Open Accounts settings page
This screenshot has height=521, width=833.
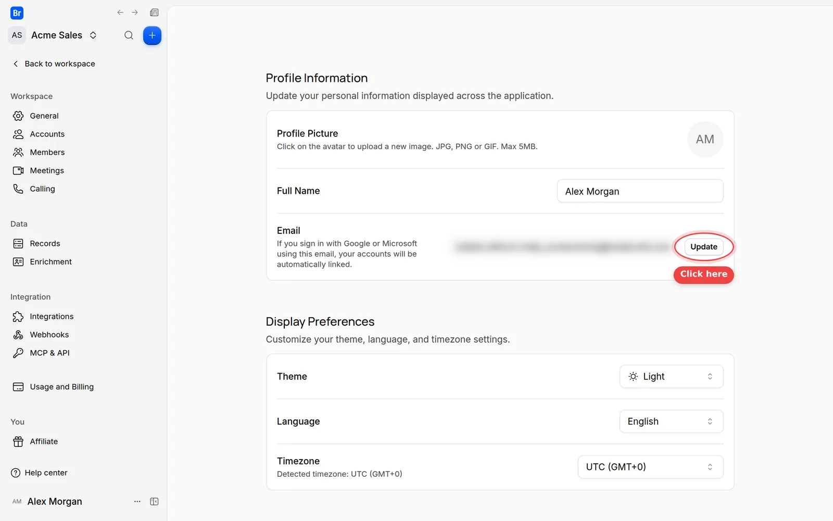click(x=47, y=134)
